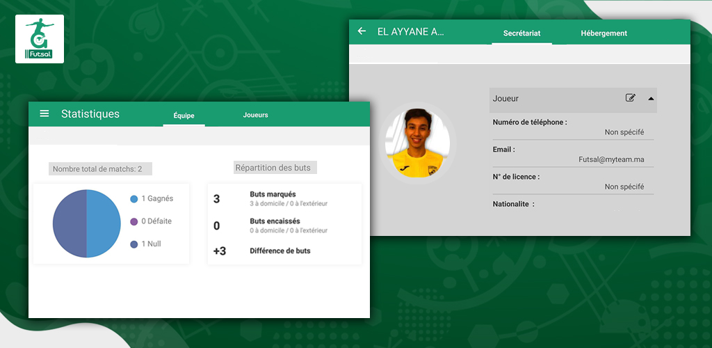Click Non spécifé under N° de licence
Screen dimensions: 712x348
point(624,187)
